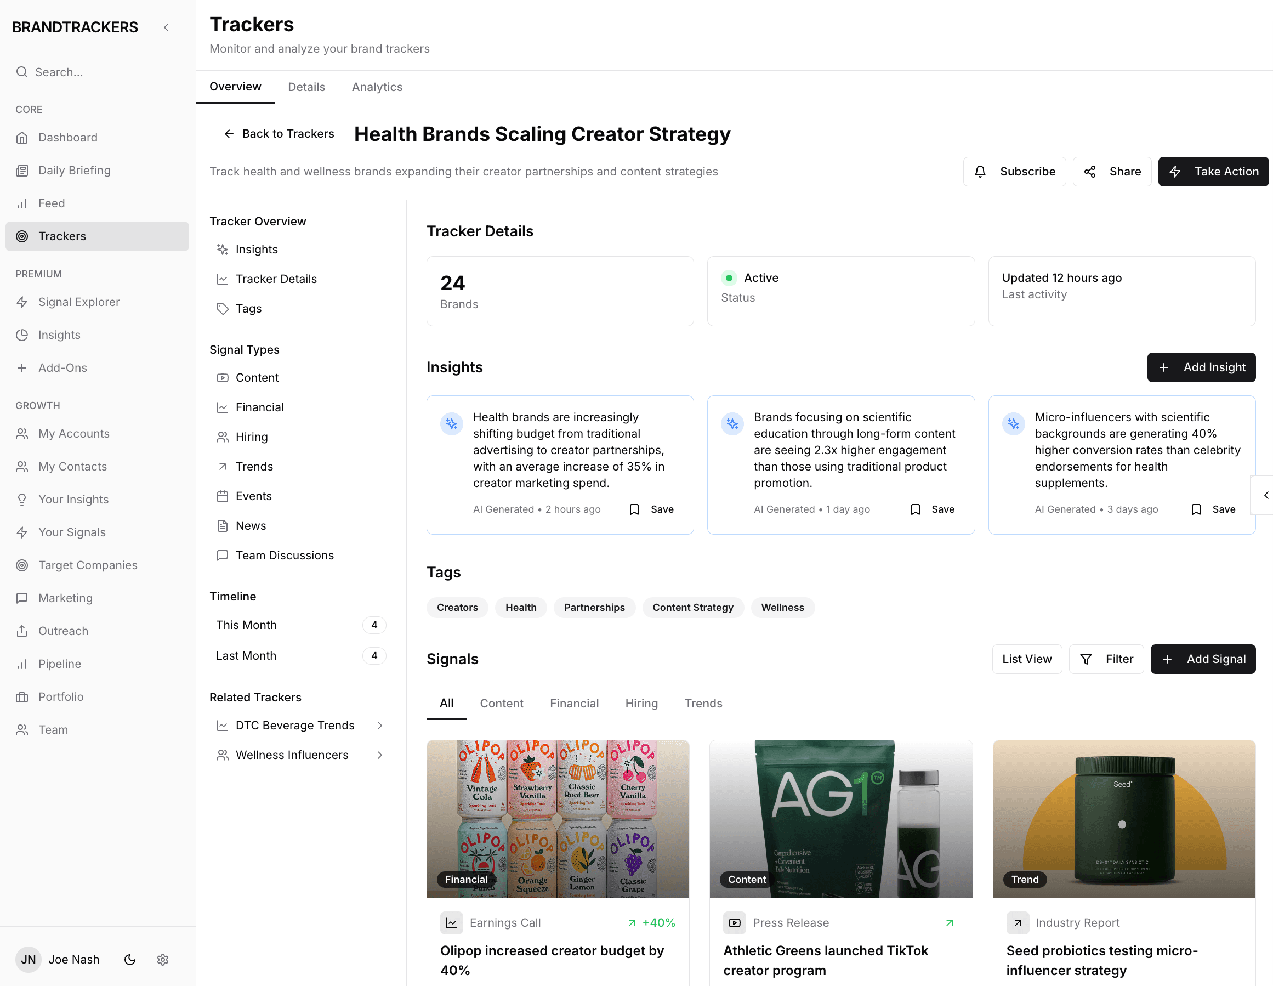The height and width of the screenshot is (986, 1273).
Task: Open Last Month timeline
Action: 301,656
